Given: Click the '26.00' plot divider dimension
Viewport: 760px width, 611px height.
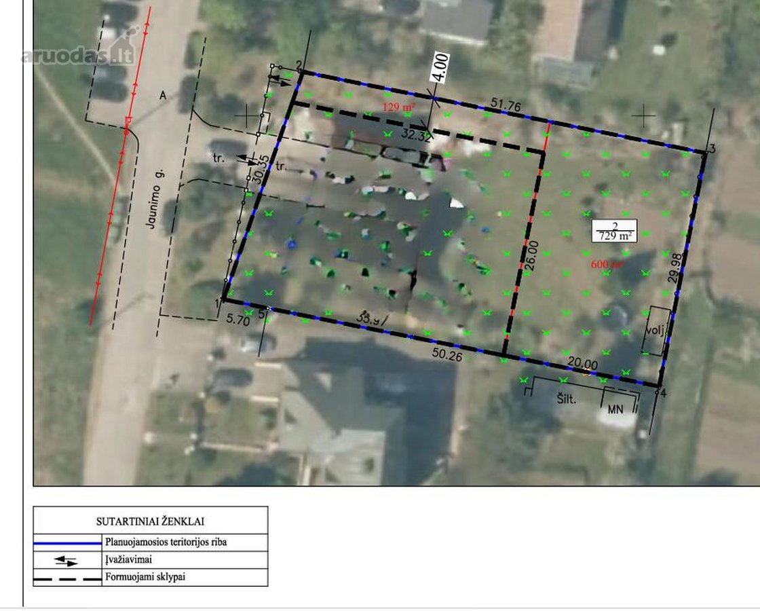Looking at the screenshot, I should point(532,257).
